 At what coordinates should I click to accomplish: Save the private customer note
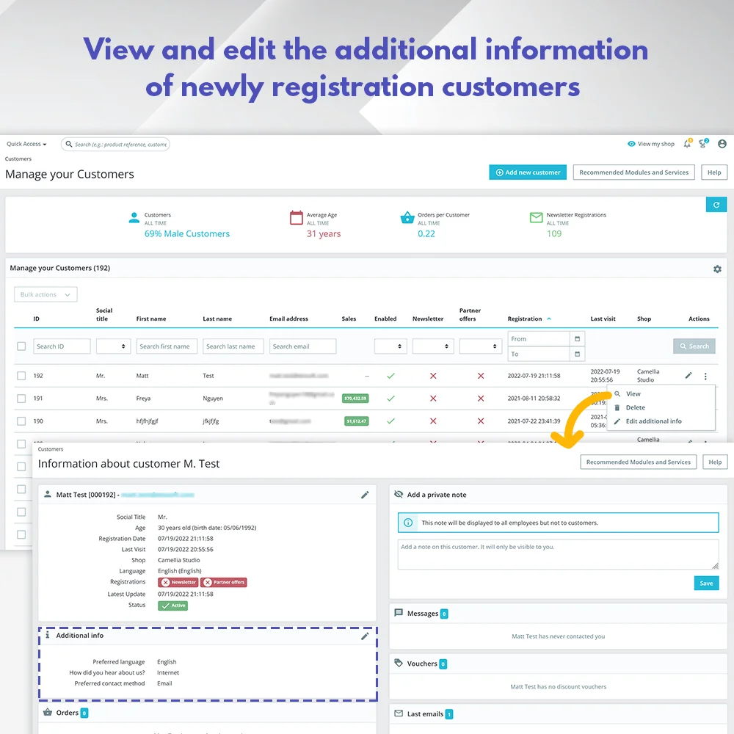click(705, 583)
